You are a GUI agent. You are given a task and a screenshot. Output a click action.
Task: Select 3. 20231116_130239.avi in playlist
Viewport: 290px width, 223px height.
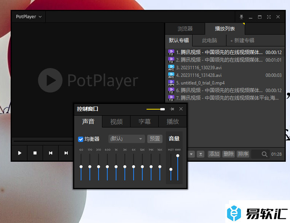click(x=225, y=67)
